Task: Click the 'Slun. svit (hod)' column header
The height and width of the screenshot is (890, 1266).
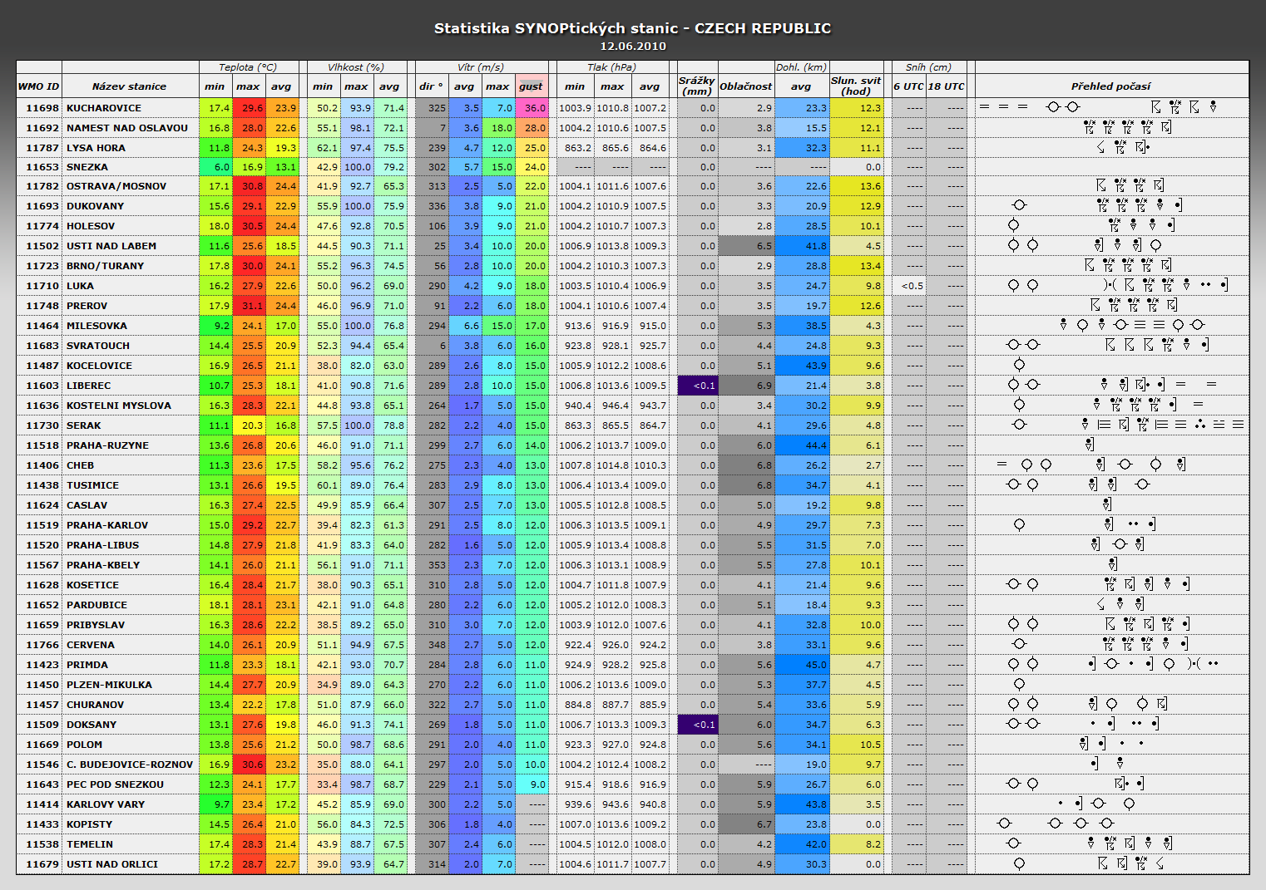Action: 856,86
